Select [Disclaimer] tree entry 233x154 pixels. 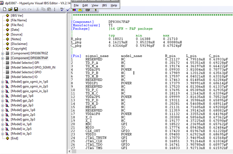pyautogui.click(x=19, y=44)
